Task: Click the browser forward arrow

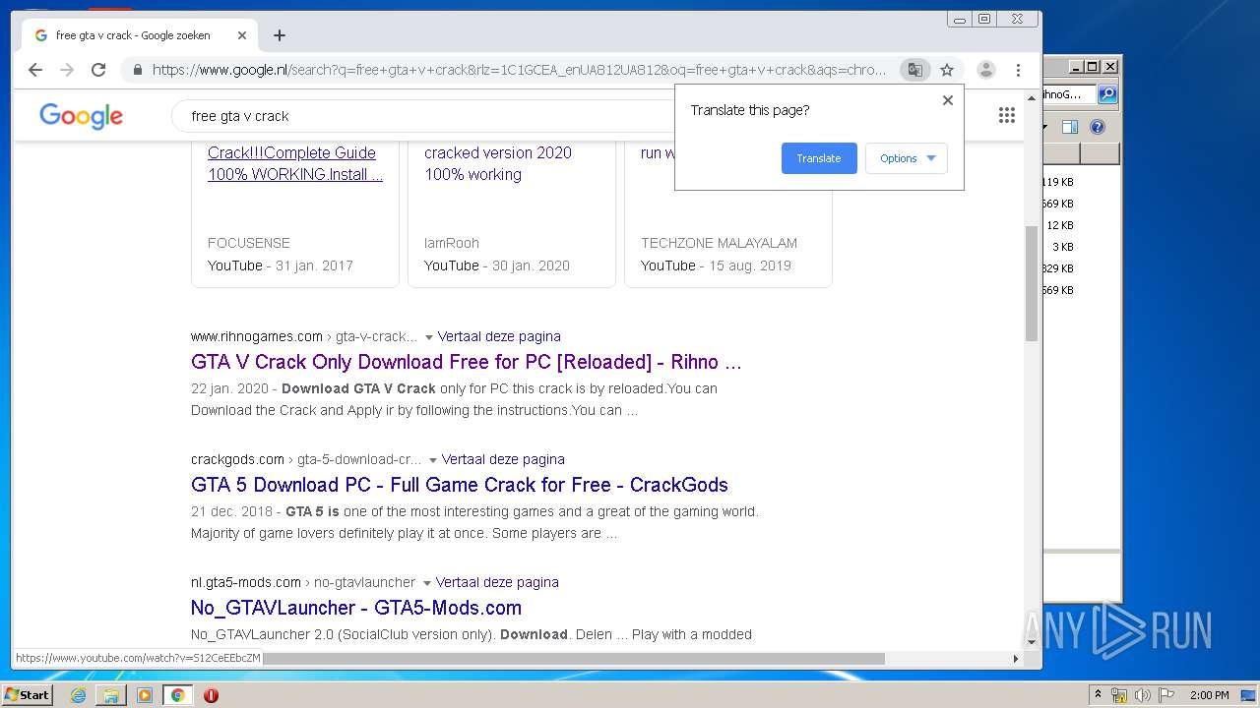Action: pos(67,70)
